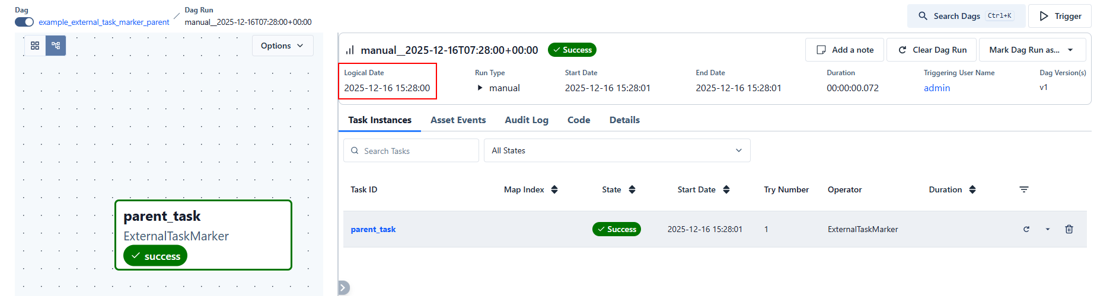
Task: Click the manual run type value
Action: 504,88
